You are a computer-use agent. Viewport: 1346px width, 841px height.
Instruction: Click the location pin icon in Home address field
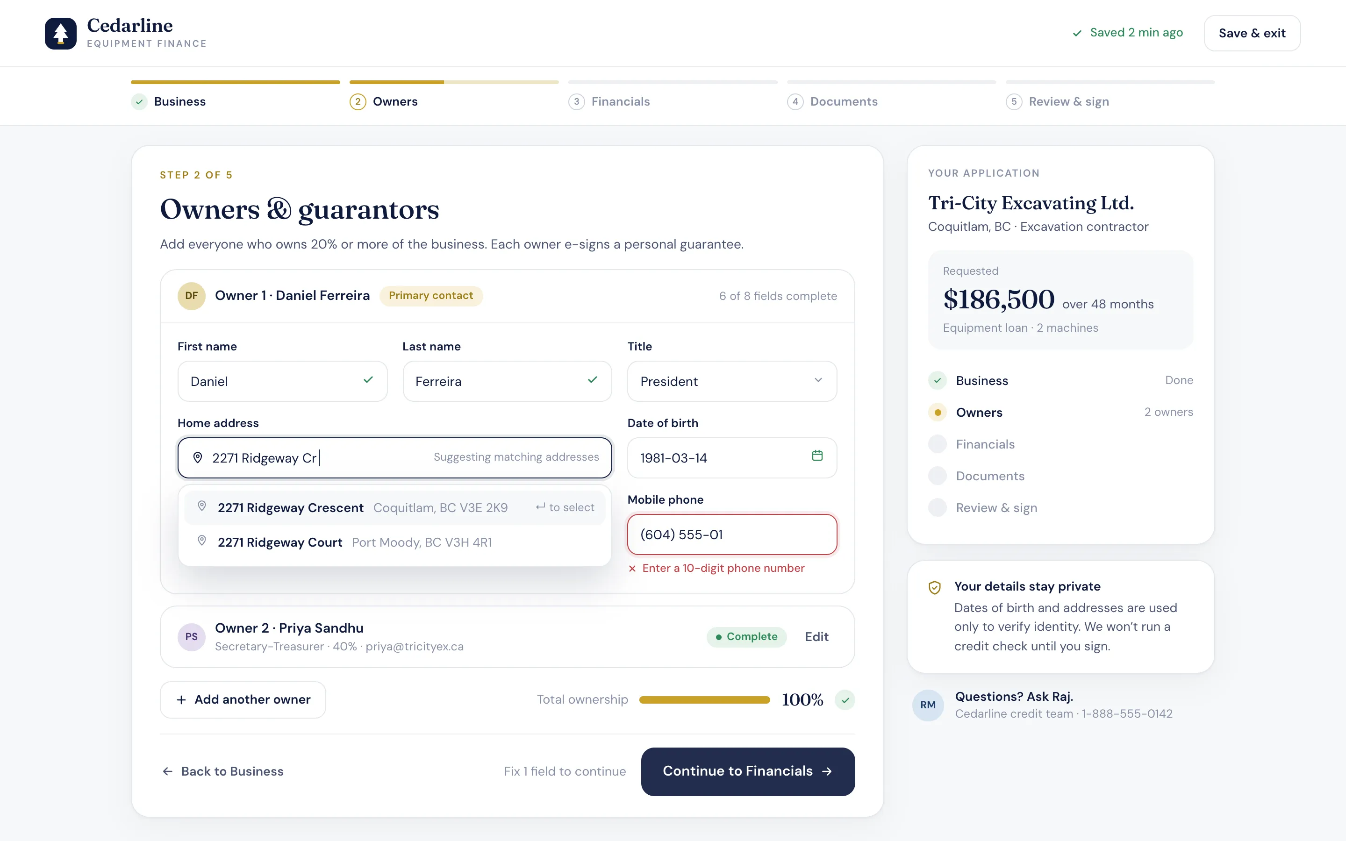click(197, 458)
